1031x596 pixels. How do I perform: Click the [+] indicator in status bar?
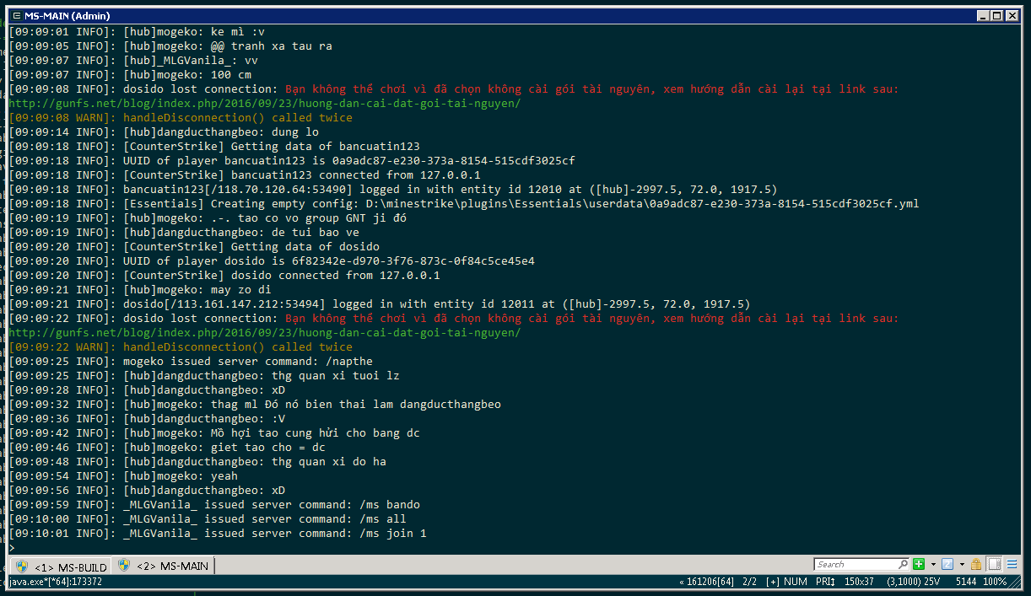pyautogui.click(x=773, y=582)
